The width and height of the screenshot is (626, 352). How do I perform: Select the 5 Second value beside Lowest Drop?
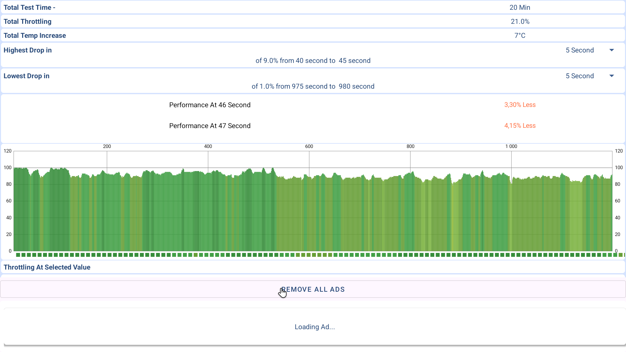click(580, 76)
